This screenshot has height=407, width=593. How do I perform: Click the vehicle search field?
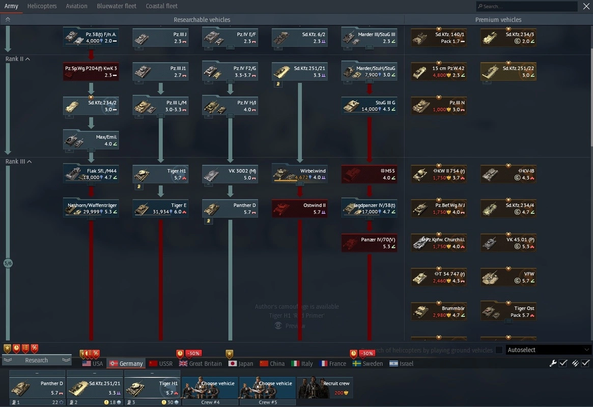pos(527,7)
